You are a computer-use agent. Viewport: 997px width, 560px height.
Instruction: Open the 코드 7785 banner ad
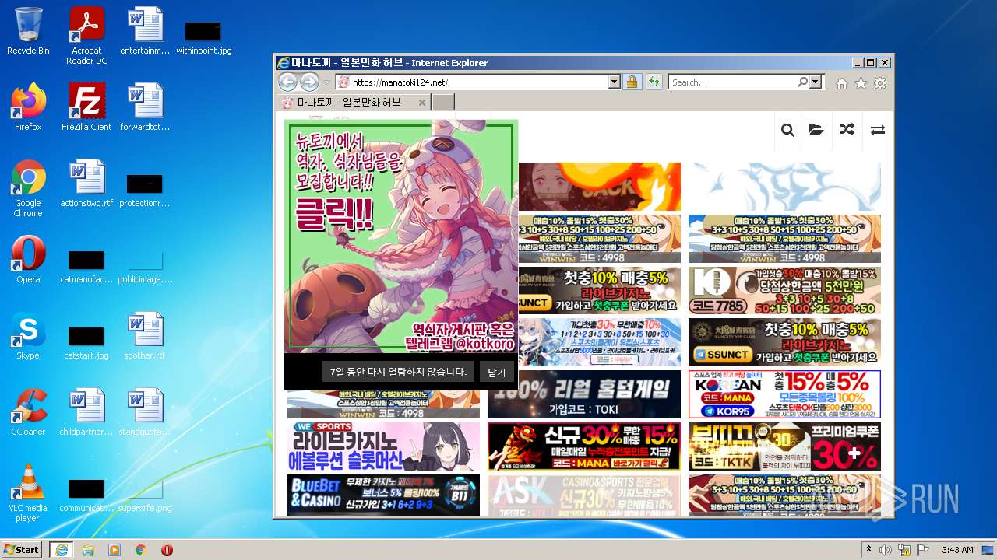pos(784,291)
